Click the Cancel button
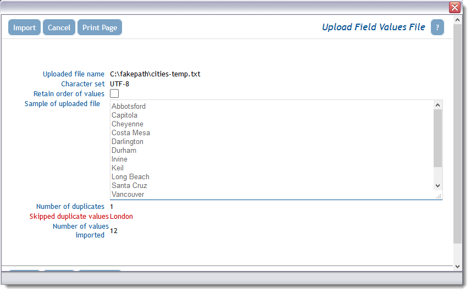The image size is (471, 293). (59, 27)
